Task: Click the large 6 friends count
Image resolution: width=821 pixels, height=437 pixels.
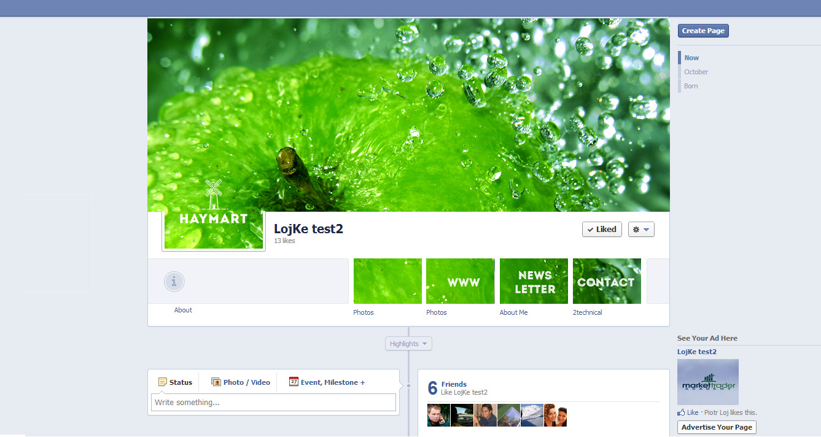Action: coord(432,388)
